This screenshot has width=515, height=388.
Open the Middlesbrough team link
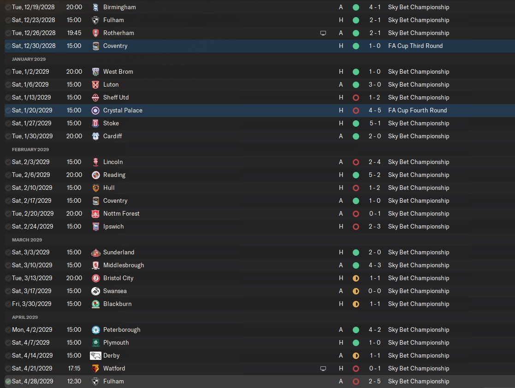[x=124, y=265]
